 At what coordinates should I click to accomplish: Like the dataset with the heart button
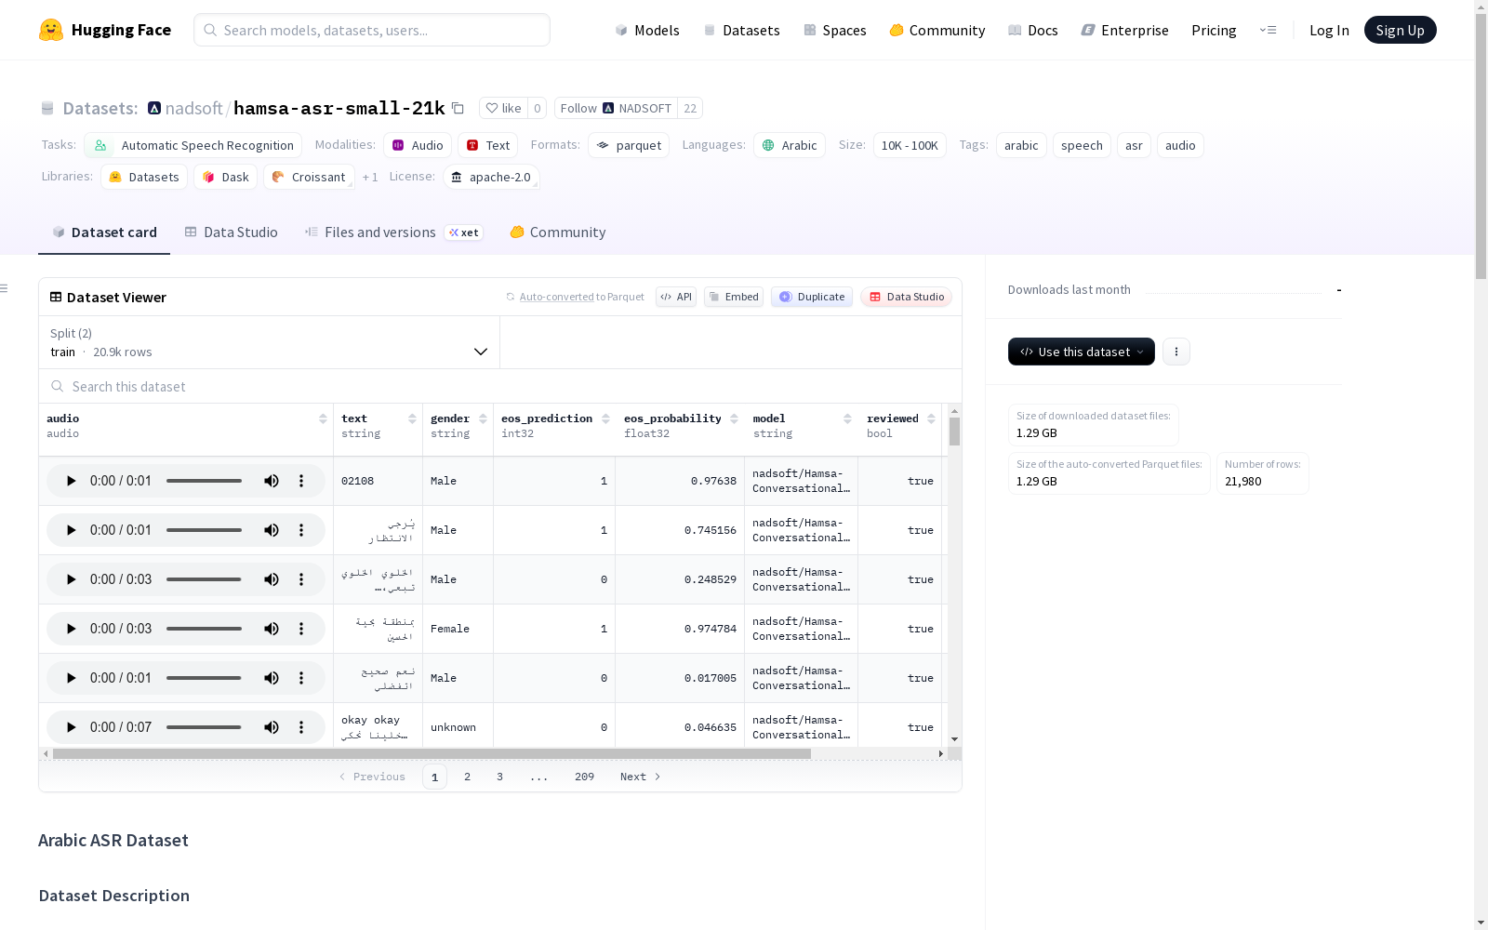point(503,108)
